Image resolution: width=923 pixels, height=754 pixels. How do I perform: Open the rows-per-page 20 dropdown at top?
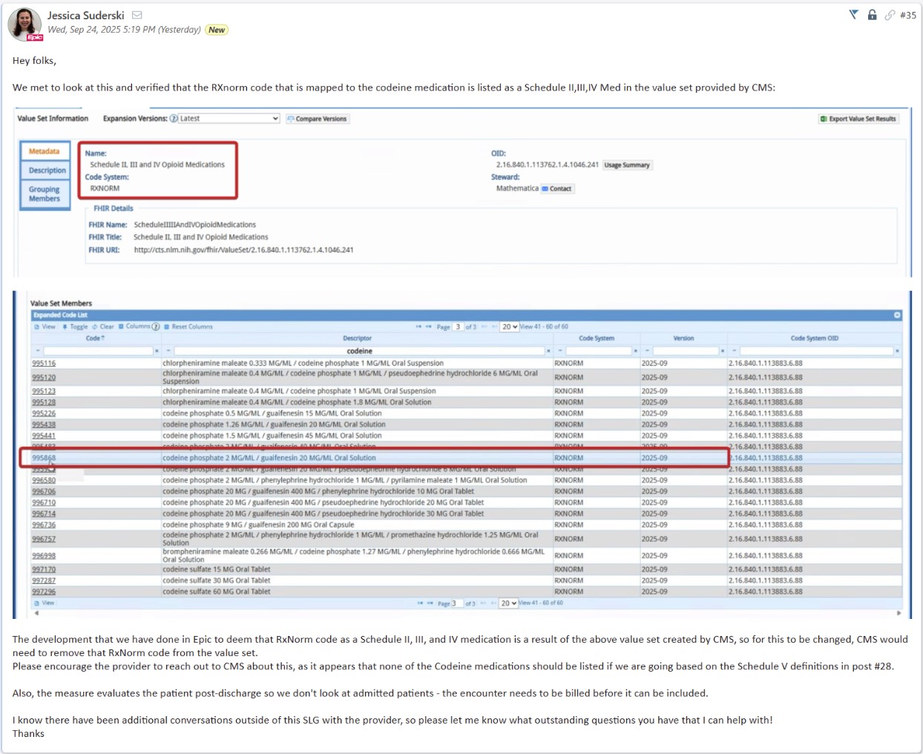(509, 327)
